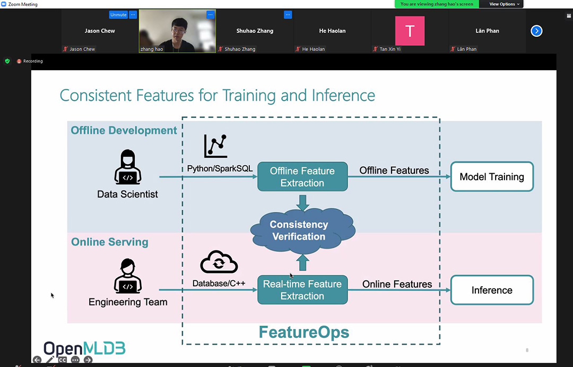573x367 pixels.
Task: Open more options on zhang hao's video tile
Action: (x=211, y=15)
